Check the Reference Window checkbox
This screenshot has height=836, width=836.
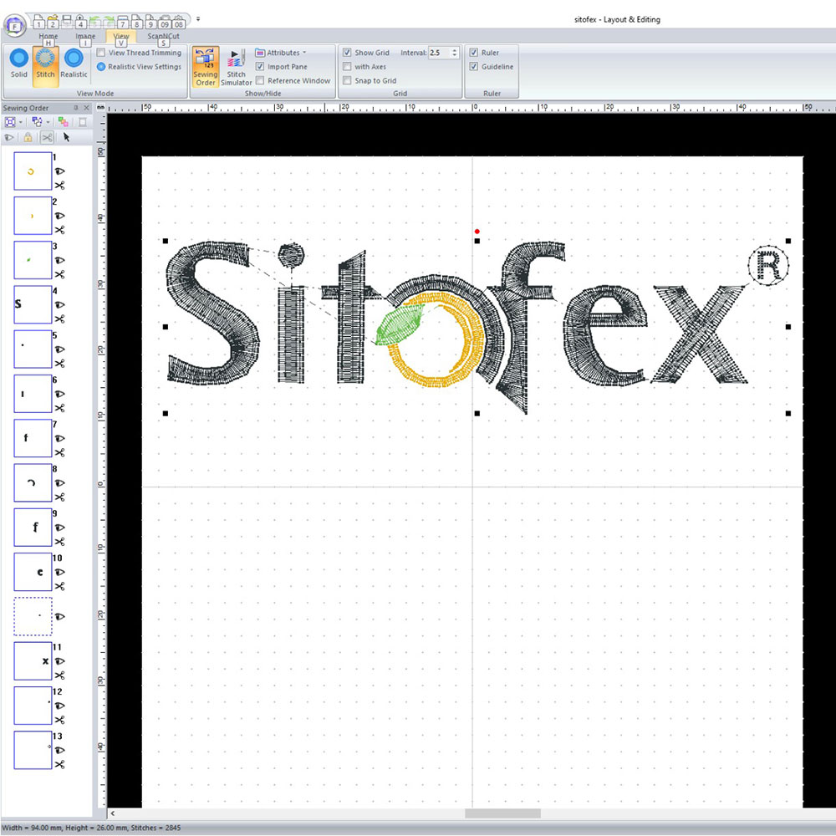tap(260, 80)
